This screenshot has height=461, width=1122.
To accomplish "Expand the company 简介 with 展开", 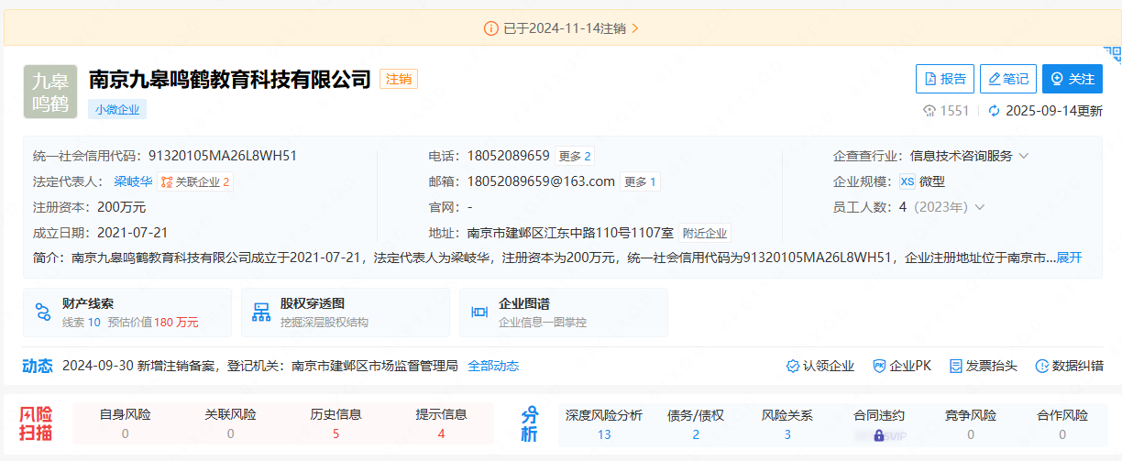I will (x=1069, y=258).
